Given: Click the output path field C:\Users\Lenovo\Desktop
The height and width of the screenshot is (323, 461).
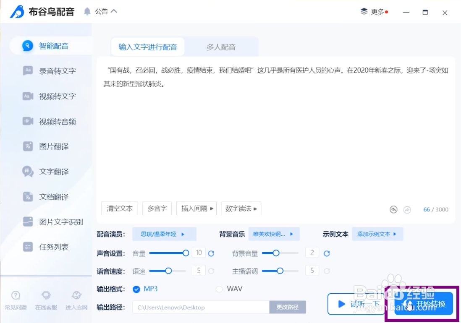Looking at the screenshot, I should pyautogui.click(x=201, y=307).
